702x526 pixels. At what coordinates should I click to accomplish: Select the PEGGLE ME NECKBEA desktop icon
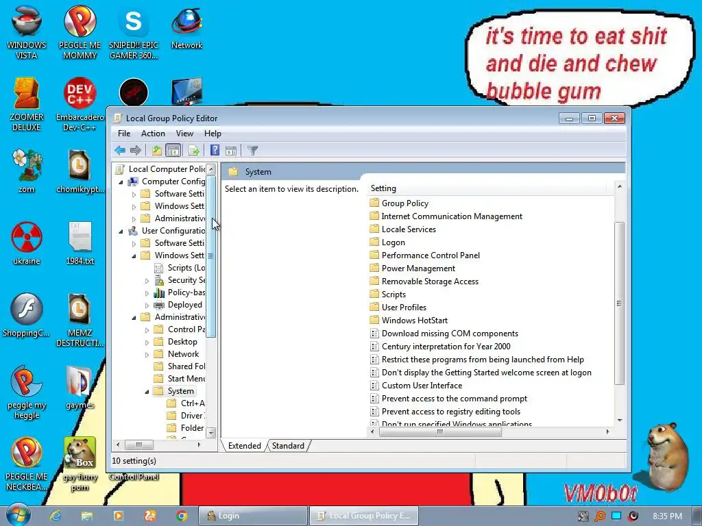27,464
